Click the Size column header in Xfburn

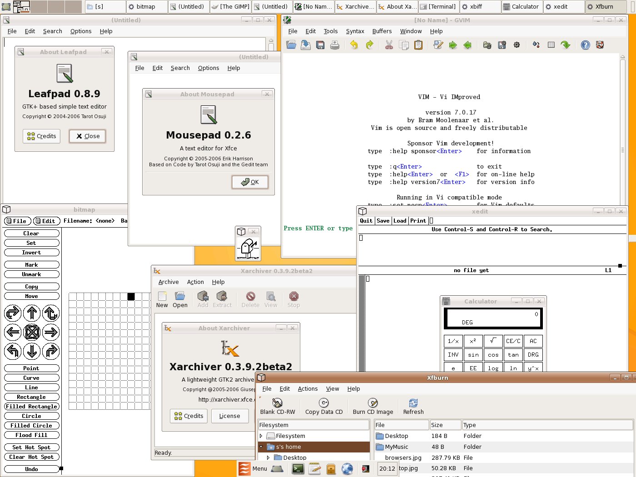tap(445, 425)
